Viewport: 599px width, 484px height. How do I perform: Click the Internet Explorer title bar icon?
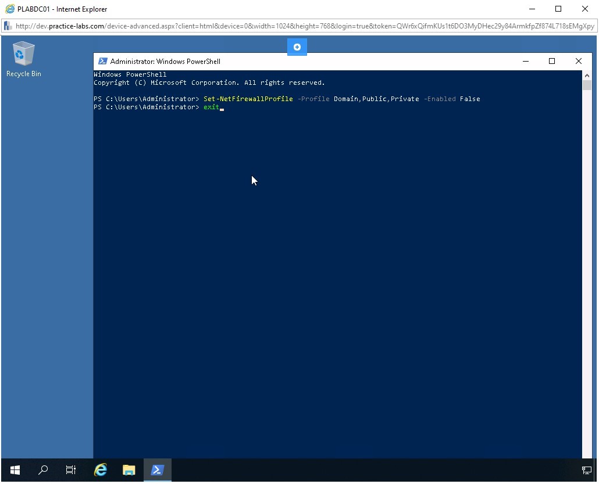9,9
